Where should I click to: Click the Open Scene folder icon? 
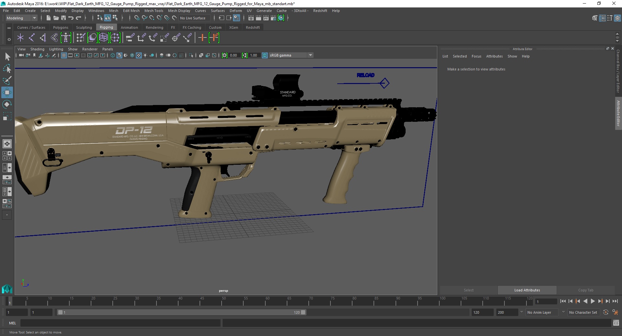(x=56, y=18)
